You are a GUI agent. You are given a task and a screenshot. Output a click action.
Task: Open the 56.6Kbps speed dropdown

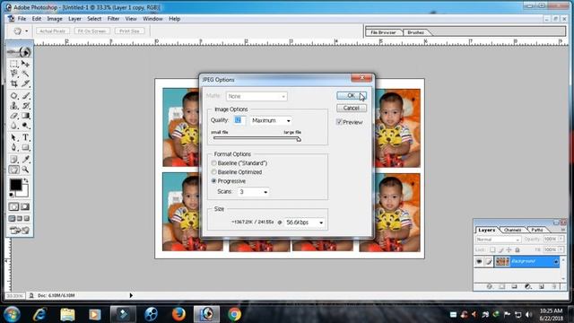[304, 223]
